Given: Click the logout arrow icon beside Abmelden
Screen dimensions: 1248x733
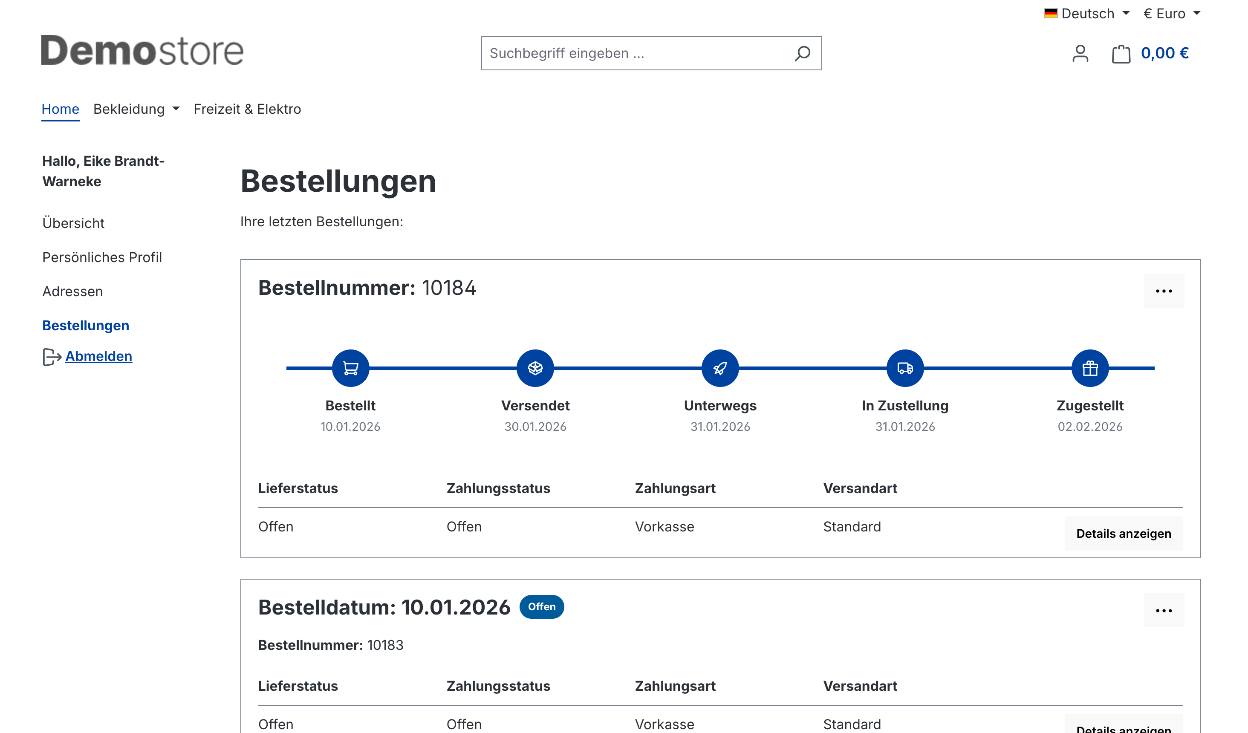Looking at the screenshot, I should [x=52, y=357].
